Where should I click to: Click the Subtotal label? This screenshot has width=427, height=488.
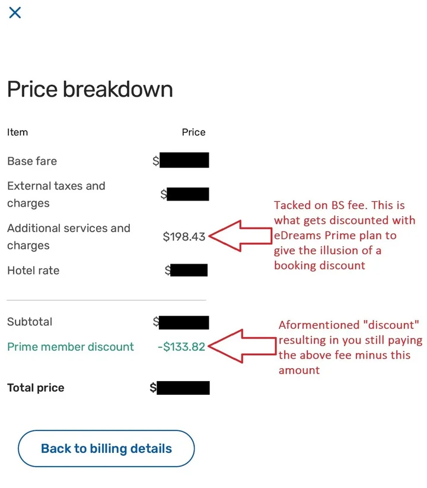[x=30, y=322]
